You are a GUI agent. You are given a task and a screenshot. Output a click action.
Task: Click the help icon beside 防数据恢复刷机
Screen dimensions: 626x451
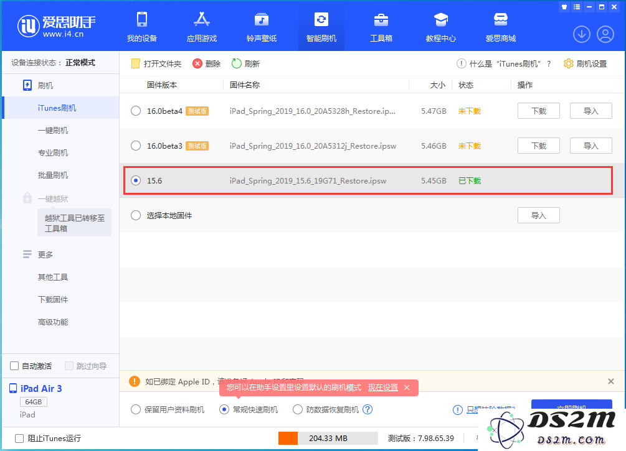(x=368, y=409)
